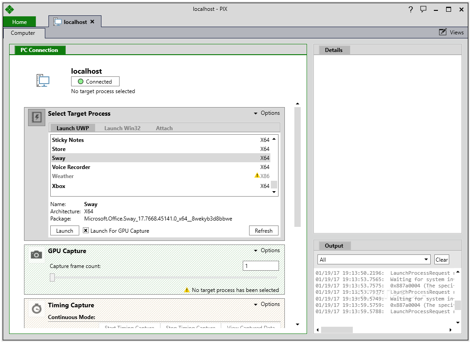This screenshot has height=343, width=471.
Task: Clear the Output log
Action: tap(442, 260)
